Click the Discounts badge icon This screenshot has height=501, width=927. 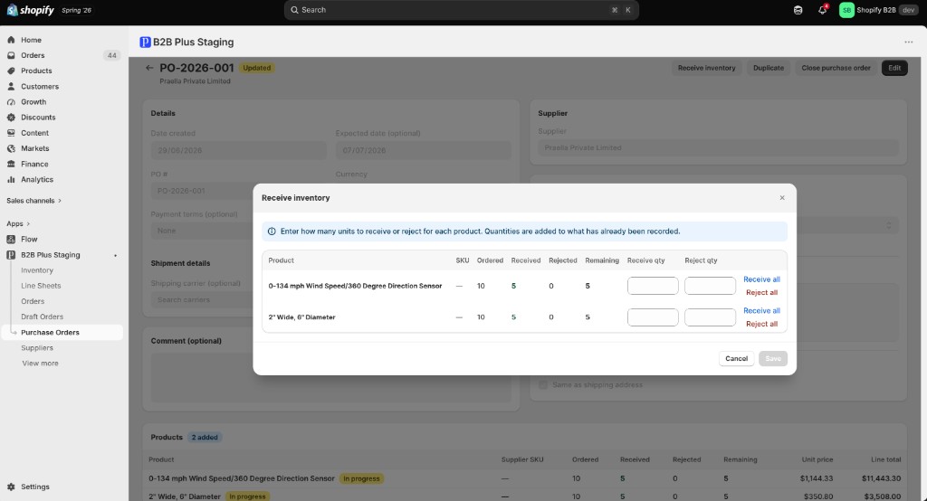[x=11, y=117]
